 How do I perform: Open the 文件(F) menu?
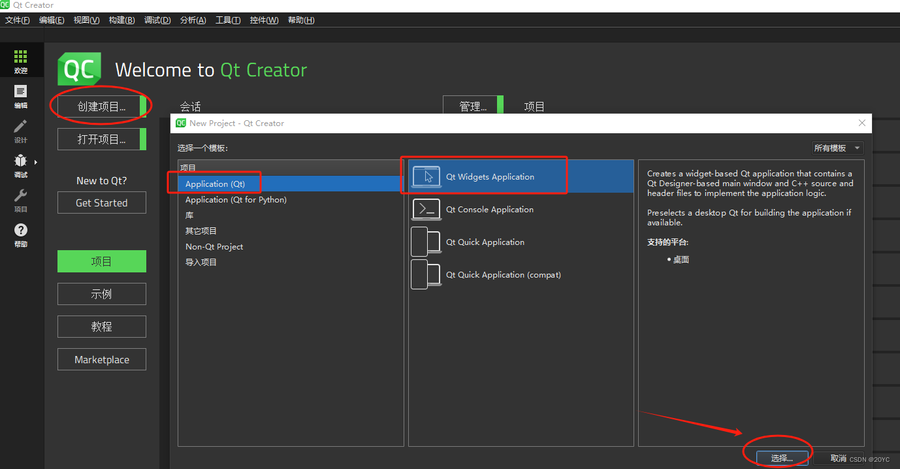tap(18, 20)
